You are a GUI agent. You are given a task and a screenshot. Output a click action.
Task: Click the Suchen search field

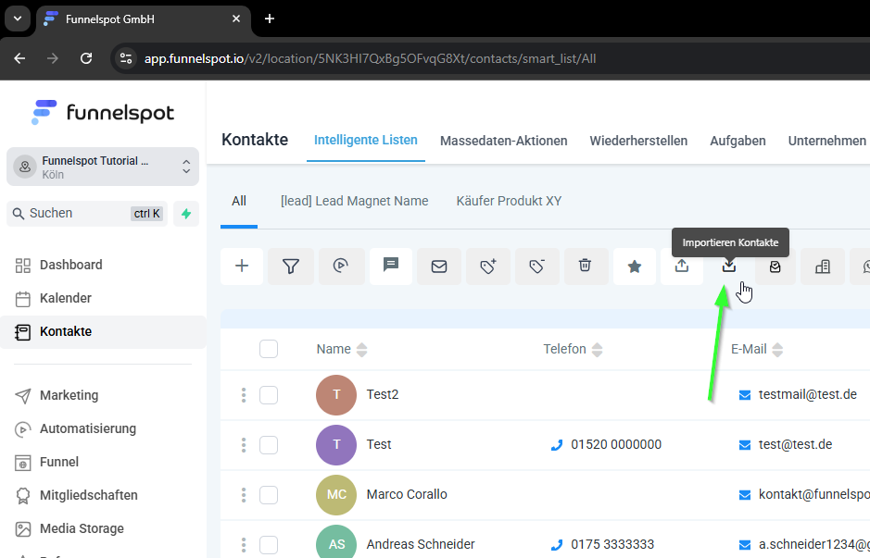[87, 214]
